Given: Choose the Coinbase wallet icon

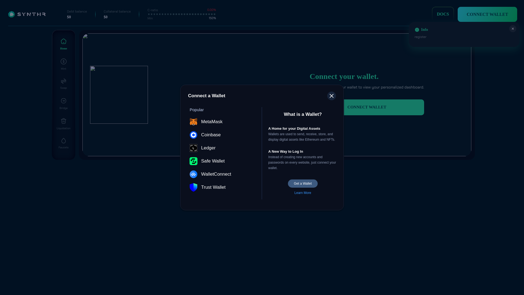Looking at the screenshot, I should (x=193, y=135).
